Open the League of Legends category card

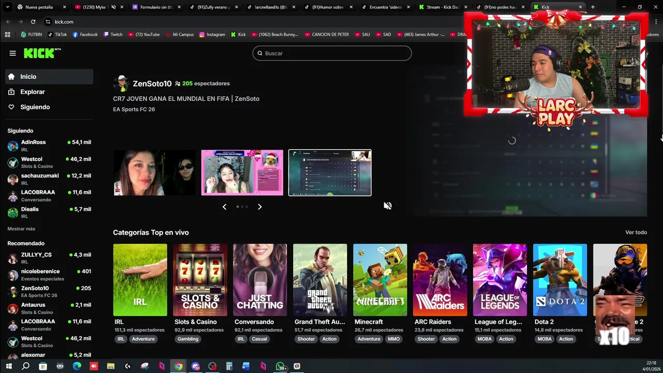[x=500, y=280]
